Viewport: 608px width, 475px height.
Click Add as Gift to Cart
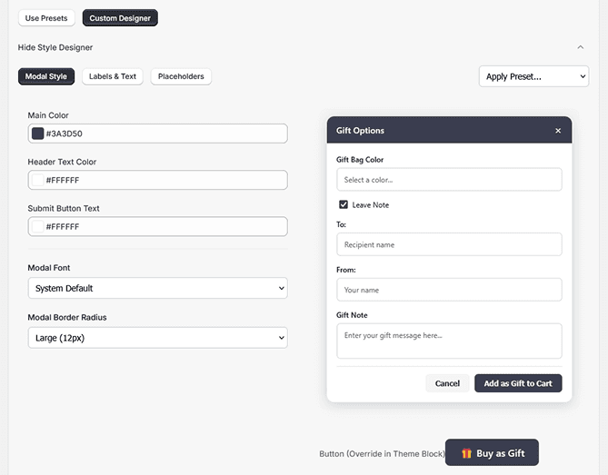518,383
